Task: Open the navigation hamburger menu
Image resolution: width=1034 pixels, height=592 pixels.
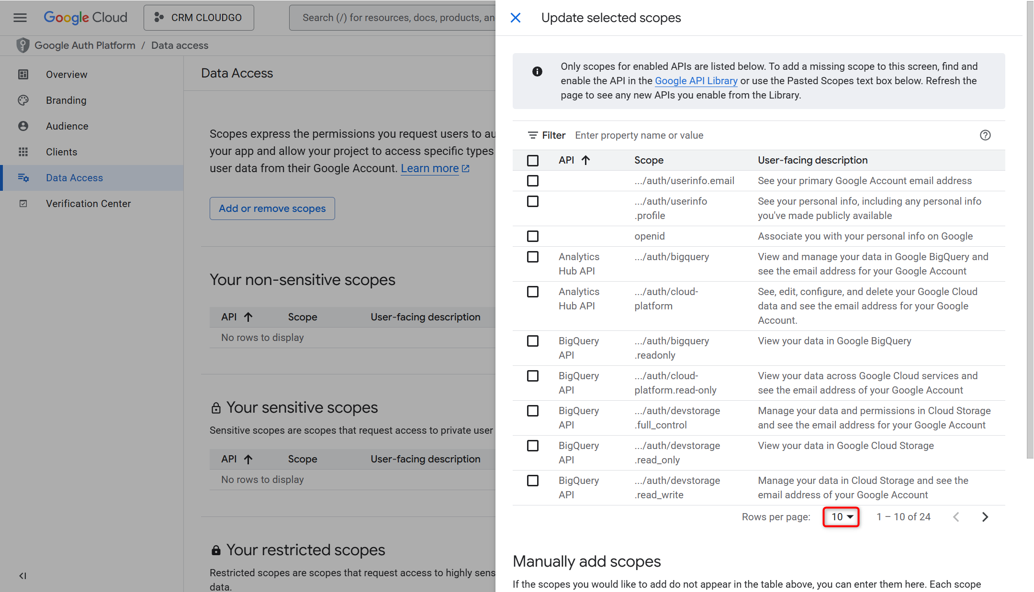Action: (20, 18)
